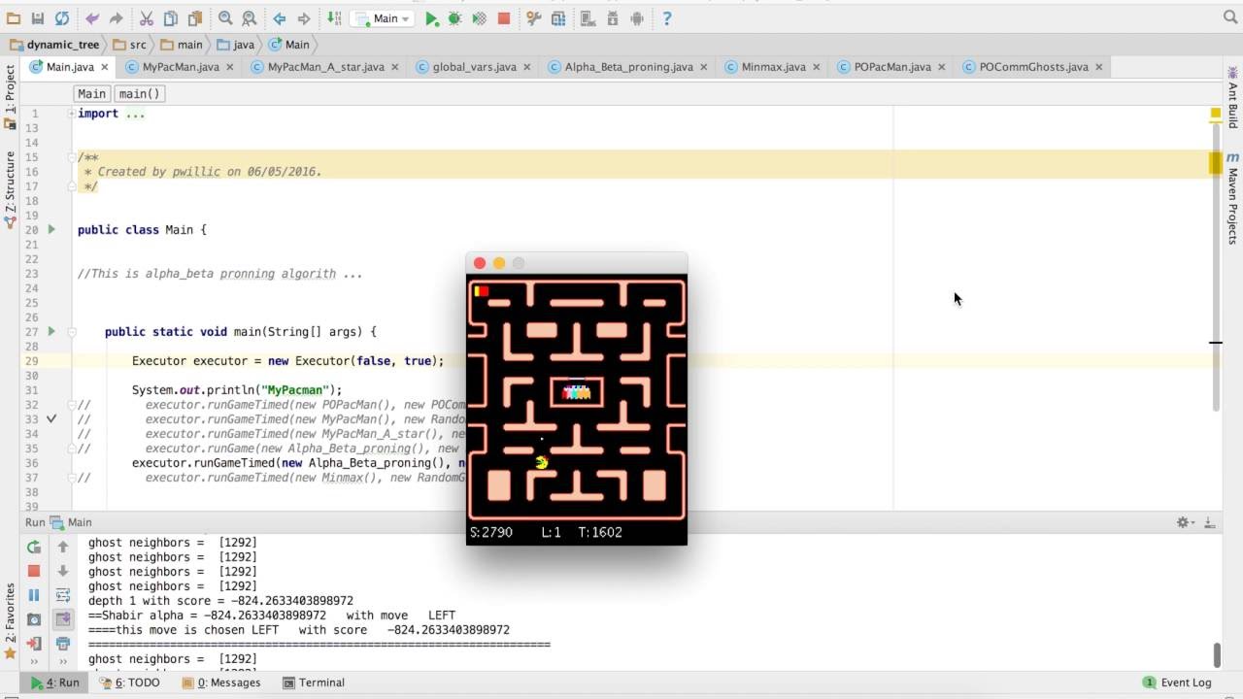The width and height of the screenshot is (1243, 699).
Task: Open Settings wrench icon
Action: (533, 18)
